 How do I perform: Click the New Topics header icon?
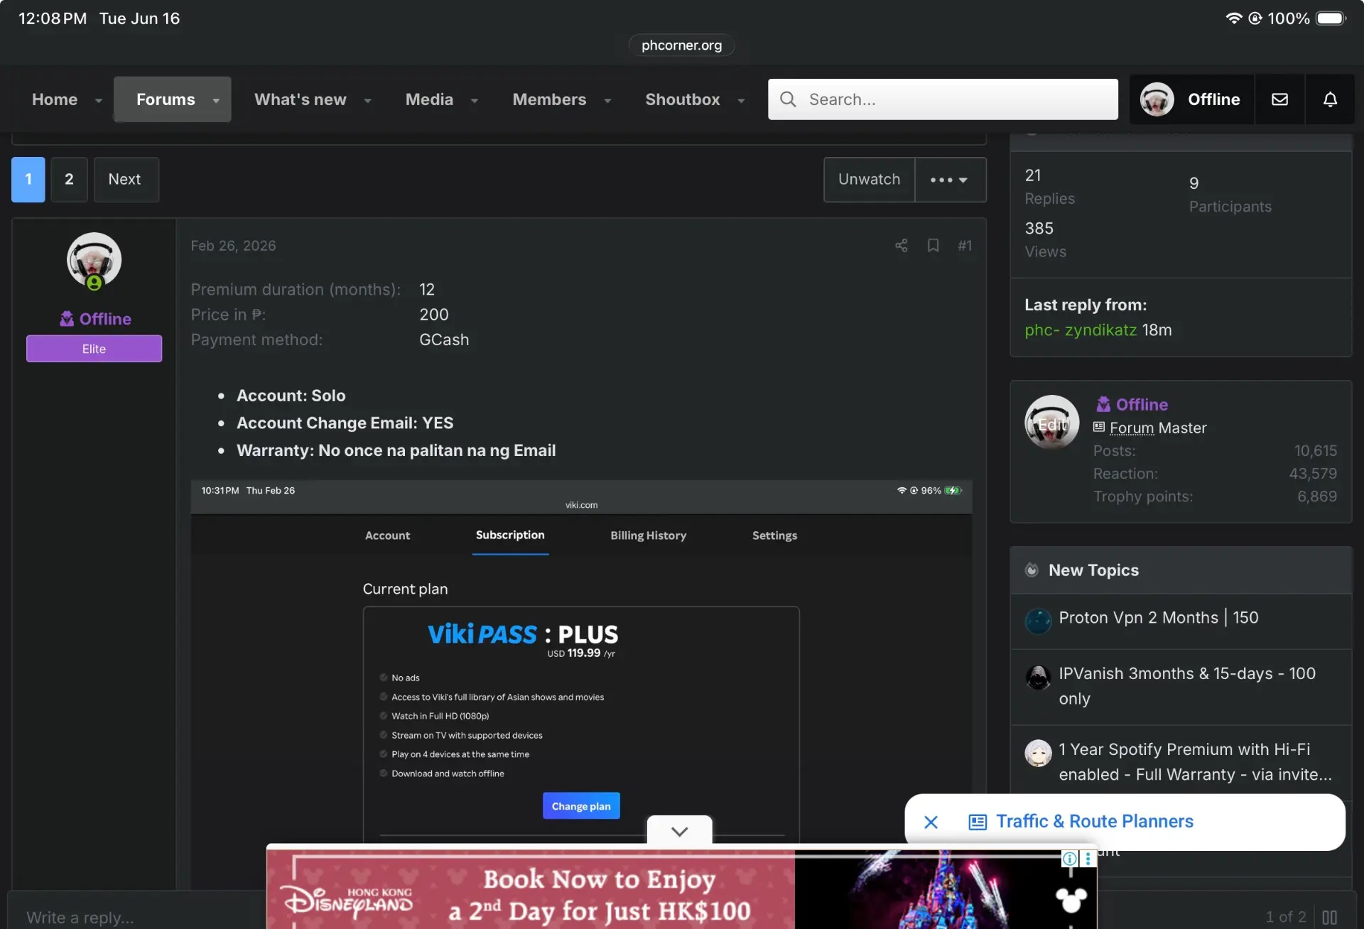tap(1032, 570)
